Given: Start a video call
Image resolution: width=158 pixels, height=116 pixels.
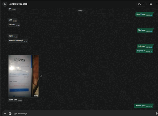Looking at the screenshot, I should click(x=139, y=4).
